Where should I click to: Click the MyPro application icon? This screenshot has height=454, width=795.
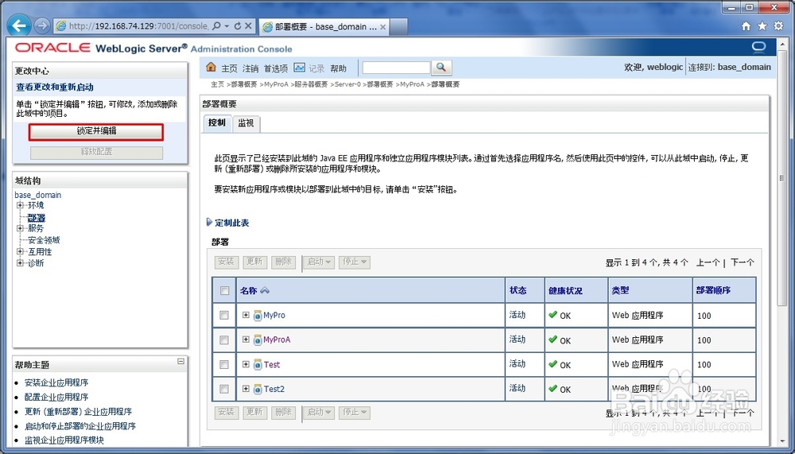coord(257,316)
